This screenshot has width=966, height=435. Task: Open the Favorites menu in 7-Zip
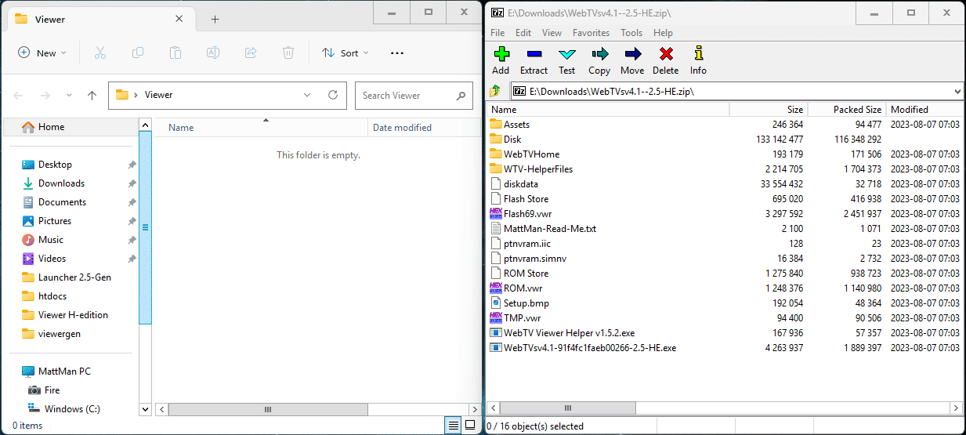[x=591, y=33]
